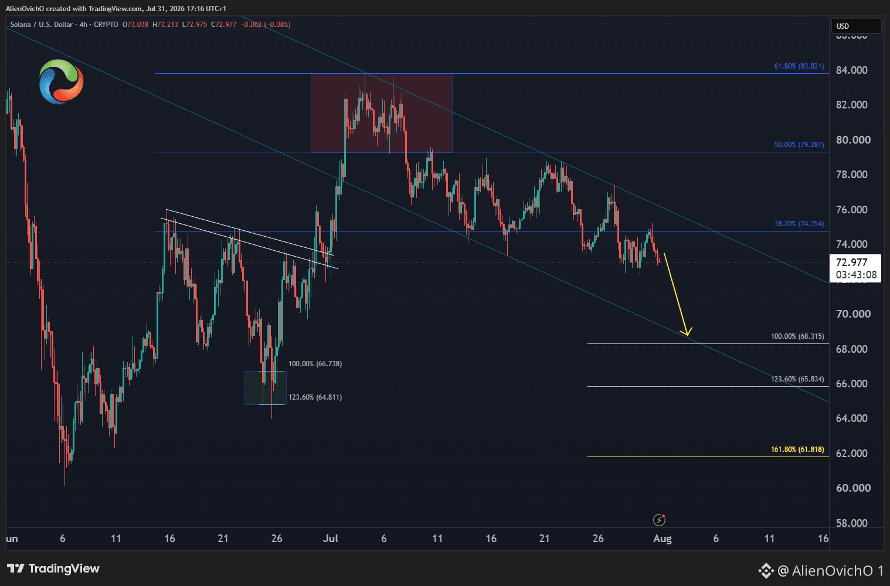Select the 100.00% (66.738) label
890x586 pixels.
315,364
